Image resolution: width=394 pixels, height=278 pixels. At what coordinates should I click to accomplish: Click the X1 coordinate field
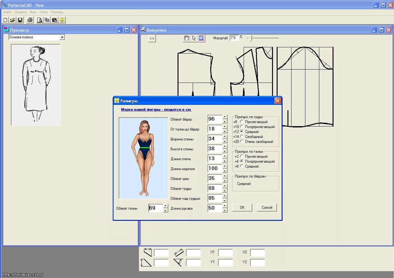tap(225, 253)
